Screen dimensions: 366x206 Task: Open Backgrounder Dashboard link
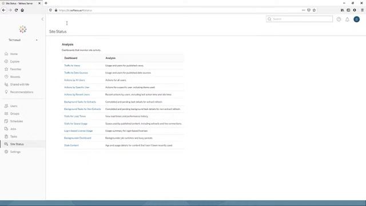click(x=78, y=138)
